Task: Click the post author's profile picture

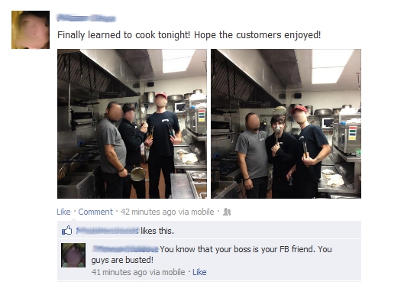Action: click(31, 30)
